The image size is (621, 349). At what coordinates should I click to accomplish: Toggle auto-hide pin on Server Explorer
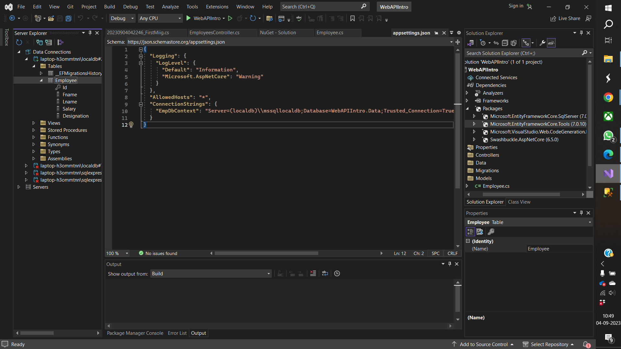90,33
